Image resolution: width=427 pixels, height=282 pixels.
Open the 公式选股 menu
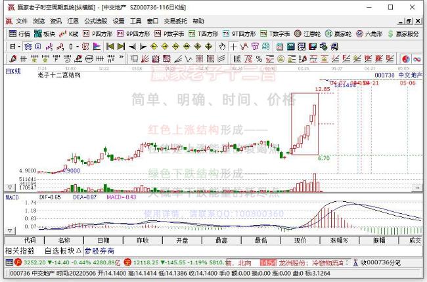[x=96, y=21]
